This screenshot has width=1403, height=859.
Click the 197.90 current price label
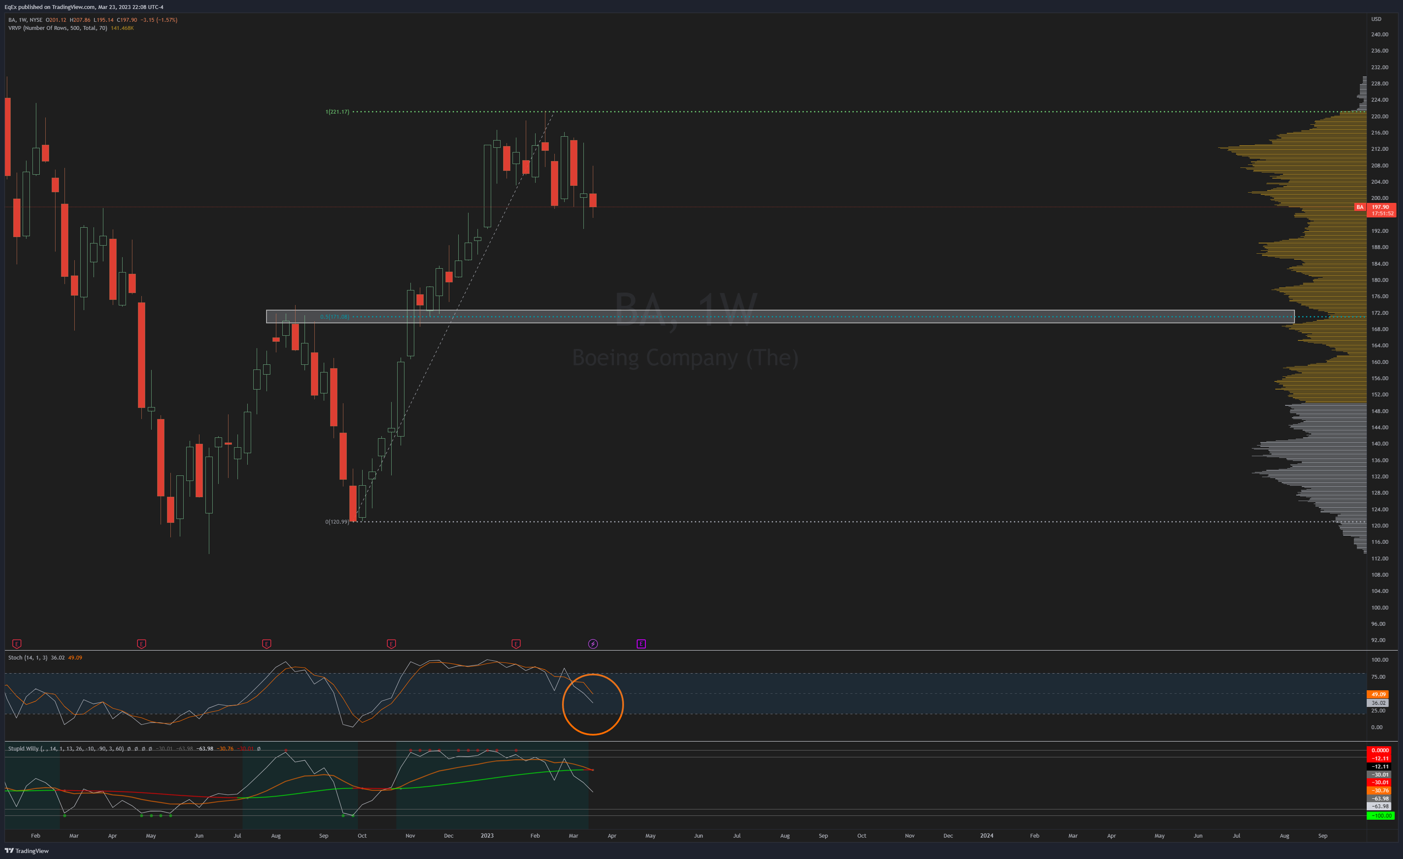point(1381,207)
